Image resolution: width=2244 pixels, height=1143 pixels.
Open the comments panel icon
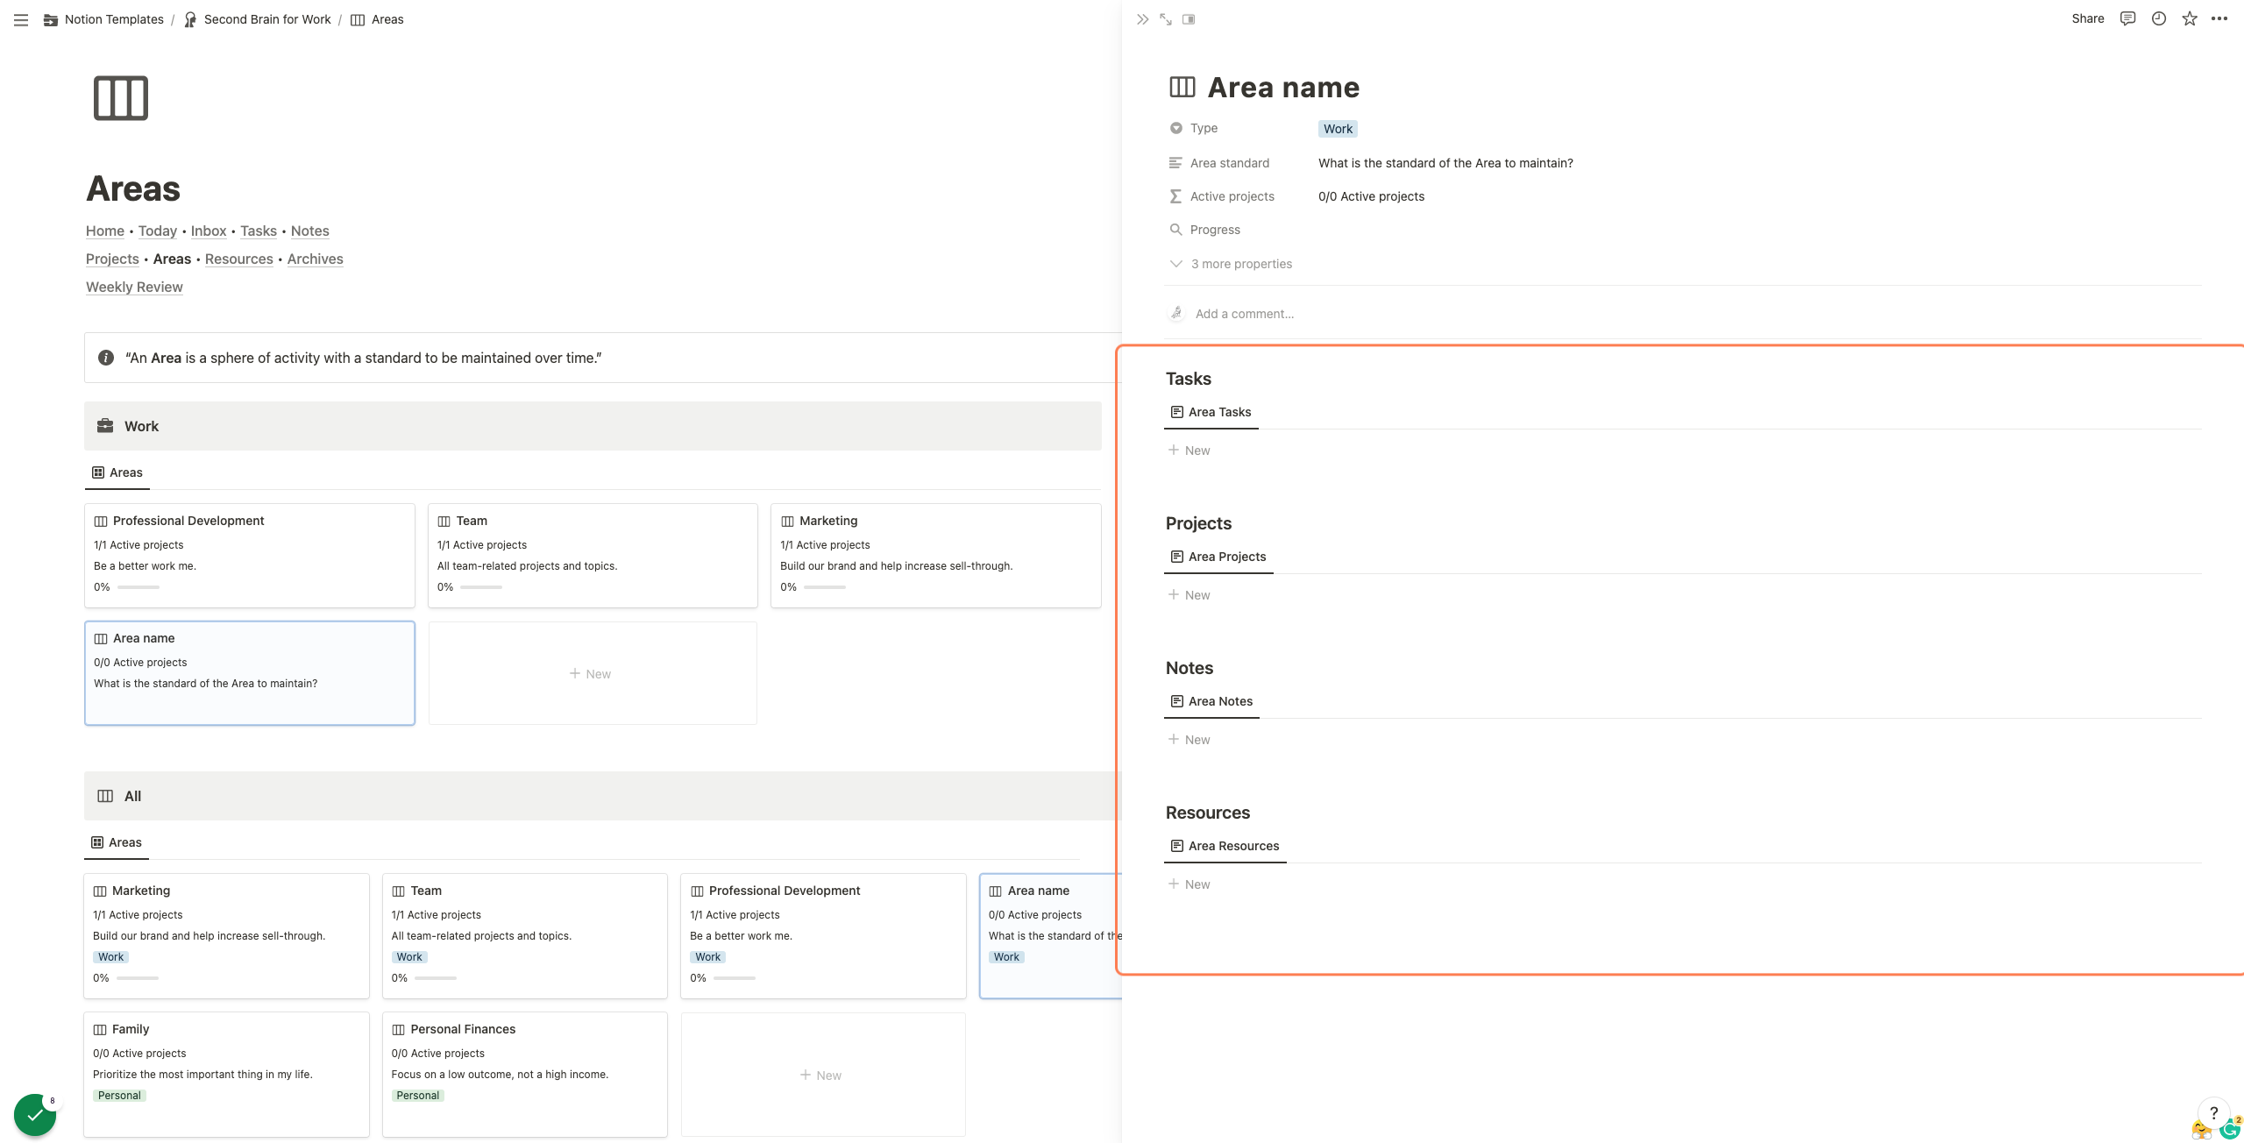coord(2127,18)
